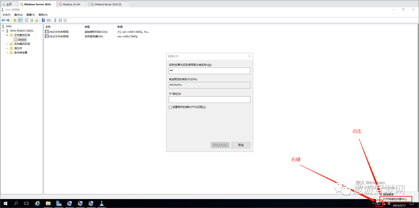Click the SOA record icon in list
Image resolution: width=419 pixels, height=208 pixels.
pyautogui.click(x=47, y=32)
